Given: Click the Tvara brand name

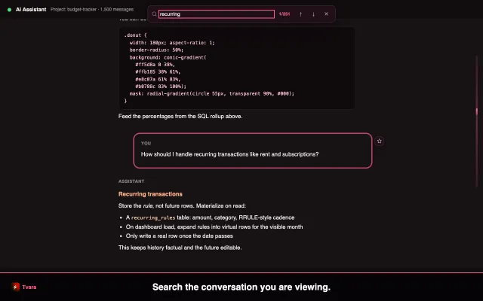Looking at the screenshot, I should [29, 287].
